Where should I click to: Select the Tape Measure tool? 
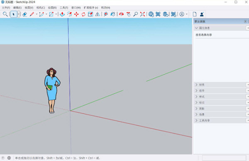coord(105,14)
